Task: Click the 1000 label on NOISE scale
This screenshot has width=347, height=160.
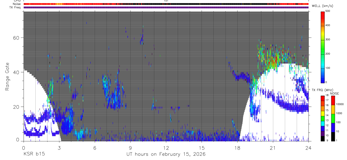Action: coord(340,113)
